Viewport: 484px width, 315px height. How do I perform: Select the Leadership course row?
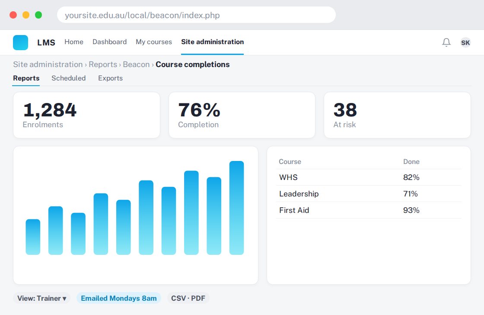point(369,194)
